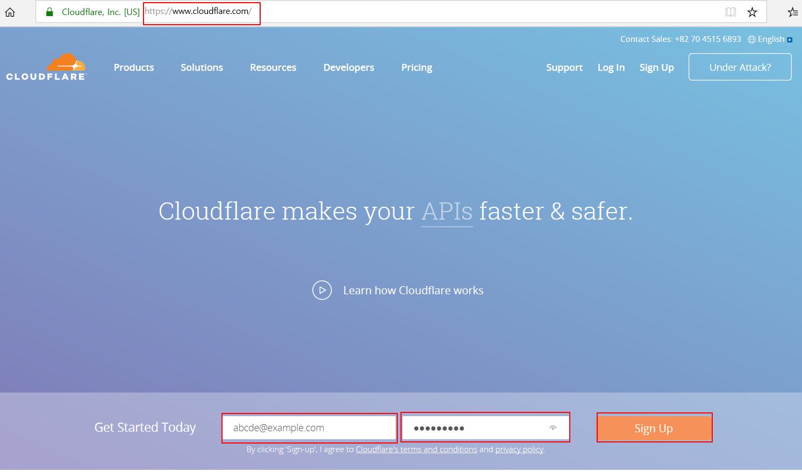Focus the email input field

point(310,428)
